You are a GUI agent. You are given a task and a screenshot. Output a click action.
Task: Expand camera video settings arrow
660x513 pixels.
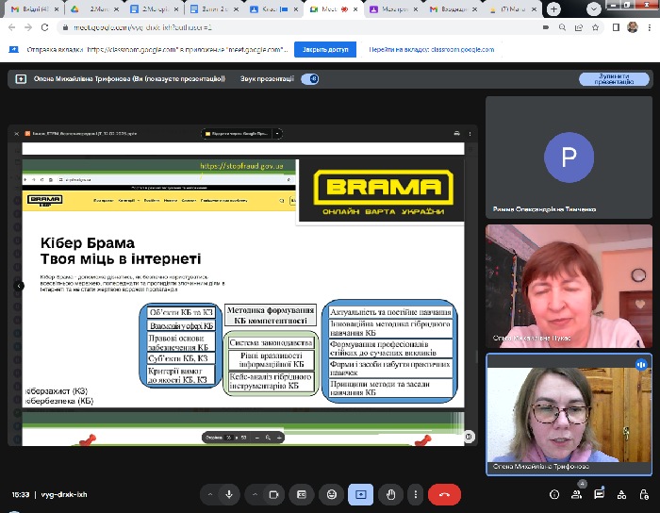tap(253, 493)
